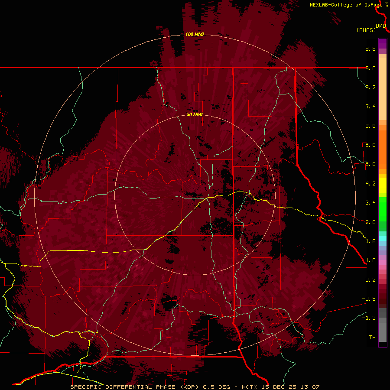The image size is (390, 390).
Task: Click the -0.5 legend value
Action: click(369, 299)
